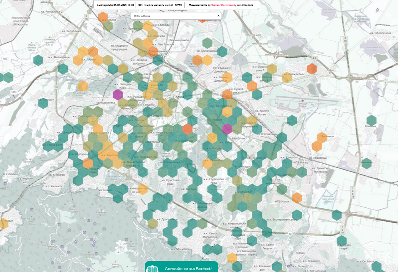Select the purple hexagon near БАН IV км
The image size is (398, 272).
pos(227,128)
